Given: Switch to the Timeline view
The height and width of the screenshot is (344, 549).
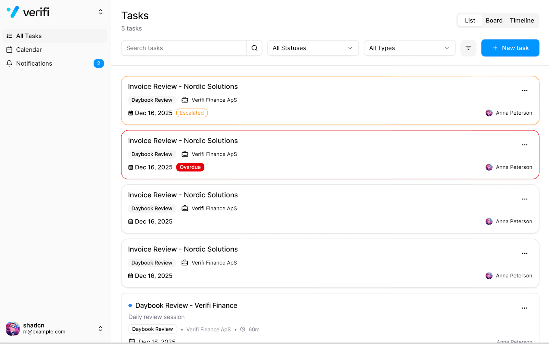Looking at the screenshot, I should 522,21.
